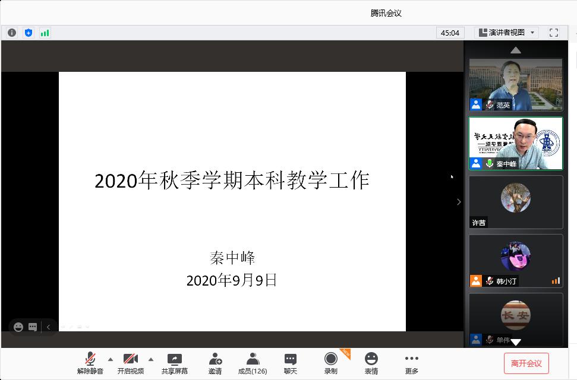Unmute microphone with 解除静音
577x380 pixels.
[90, 363]
